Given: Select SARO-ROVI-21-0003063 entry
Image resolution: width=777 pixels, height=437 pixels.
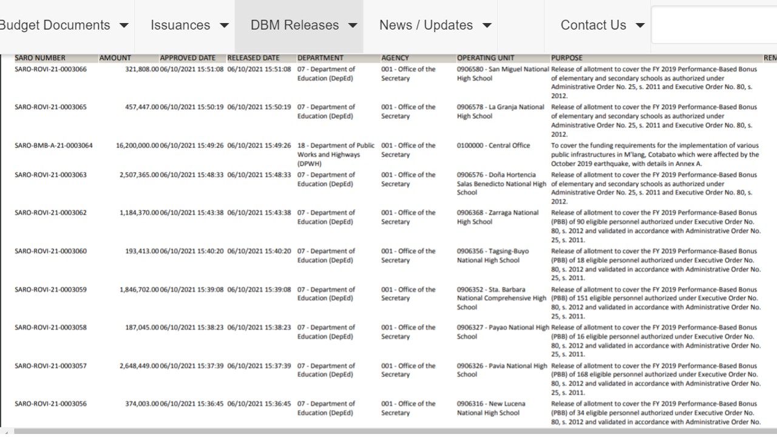Looking at the screenshot, I should coord(50,175).
